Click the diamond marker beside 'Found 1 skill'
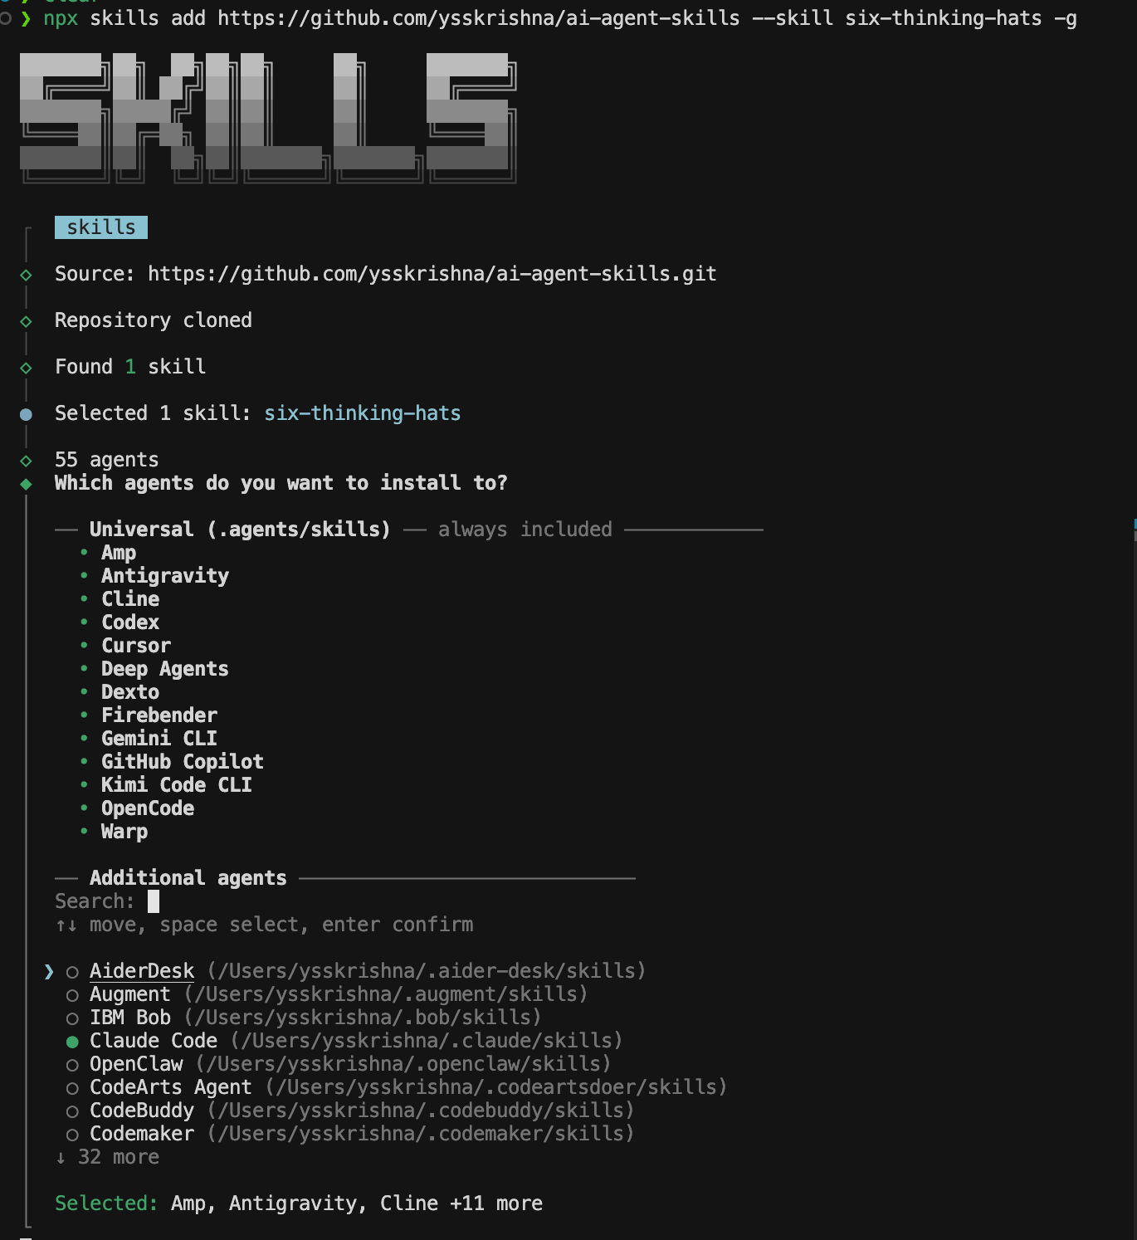The height and width of the screenshot is (1240, 1137). (x=26, y=368)
